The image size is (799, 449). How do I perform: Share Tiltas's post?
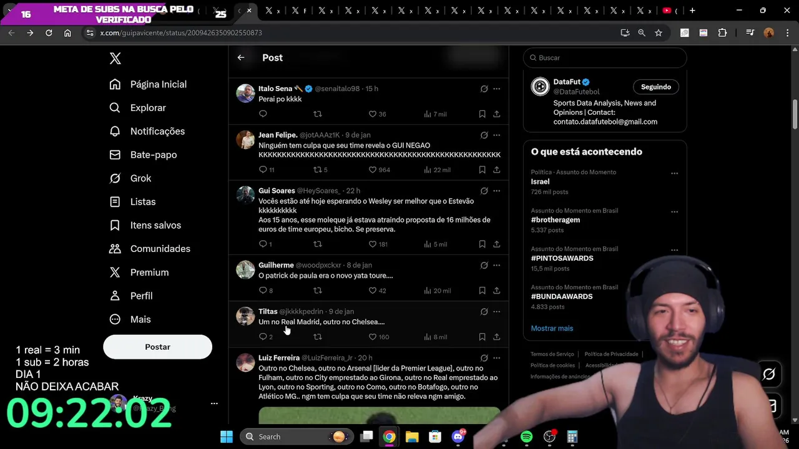click(496, 337)
